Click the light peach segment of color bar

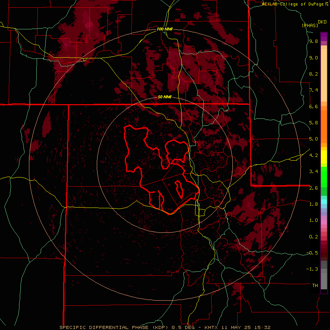click(324, 75)
